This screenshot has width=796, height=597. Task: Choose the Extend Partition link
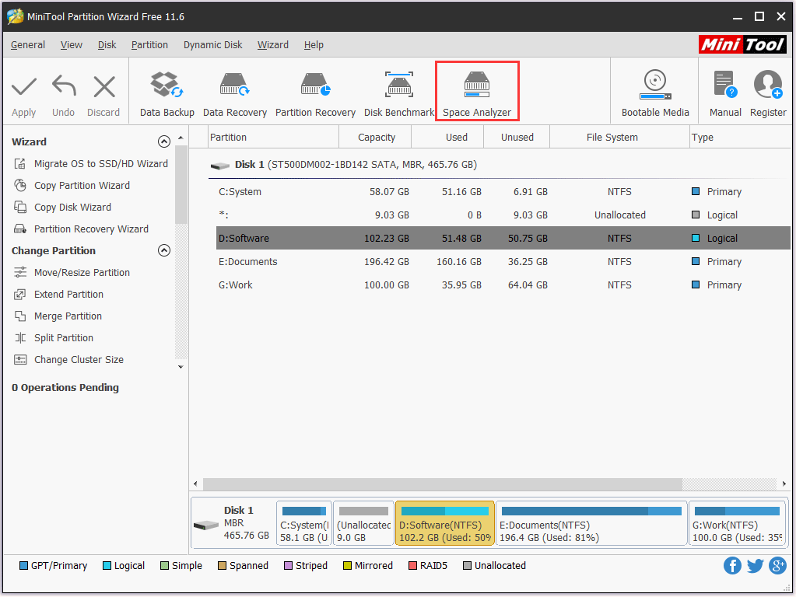point(68,295)
